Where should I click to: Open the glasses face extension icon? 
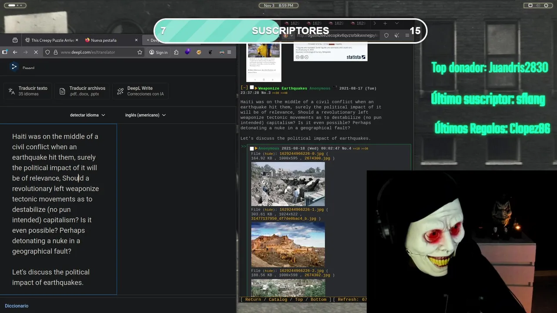coord(221,52)
